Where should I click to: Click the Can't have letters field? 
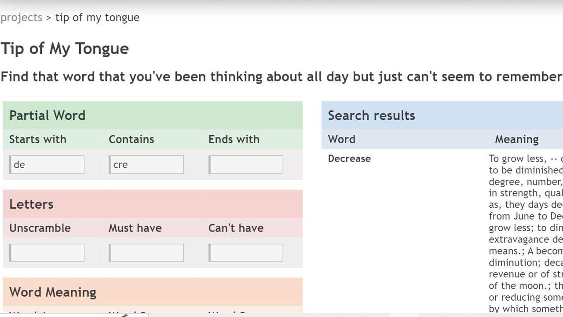pyautogui.click(x=246, y=253)
